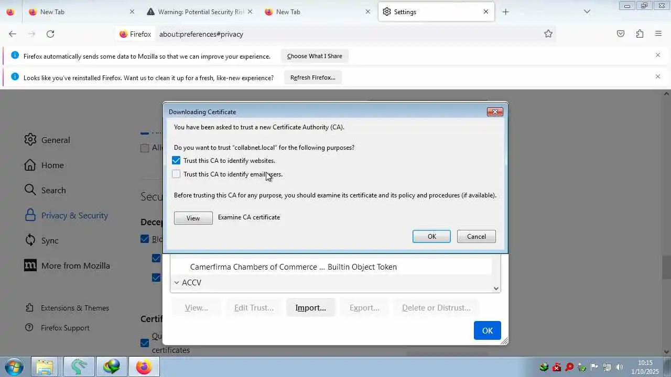671x377 pixels.
Task: Open the green dragon taskbar application
Action: 79,367
